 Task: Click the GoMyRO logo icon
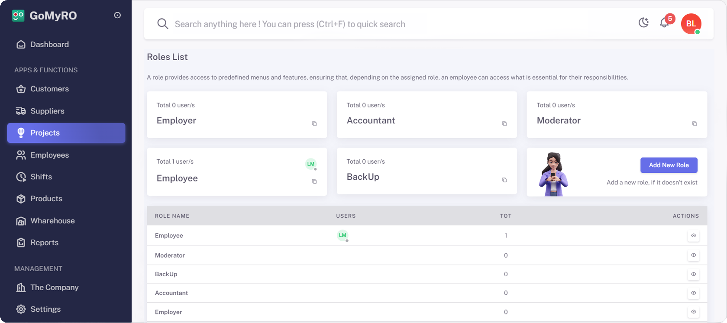click(18, 16)
